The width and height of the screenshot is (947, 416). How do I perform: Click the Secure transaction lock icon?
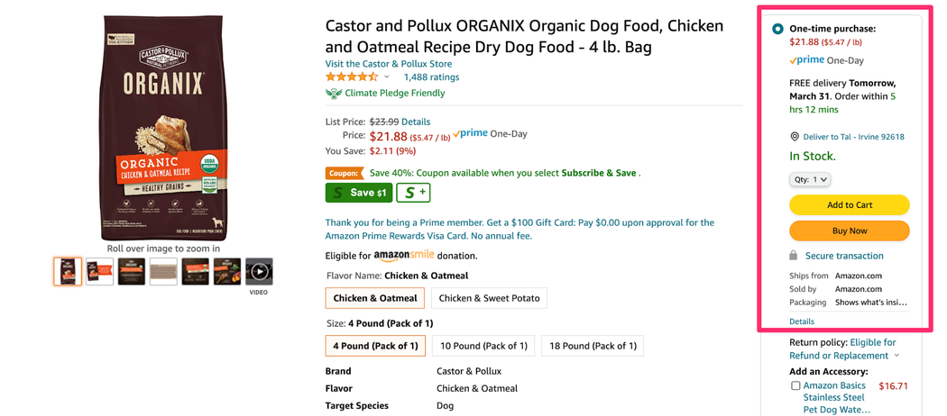[794, 256]
